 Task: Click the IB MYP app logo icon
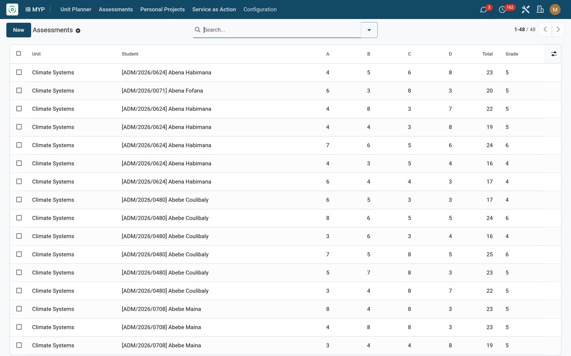[x=12, y=9]
